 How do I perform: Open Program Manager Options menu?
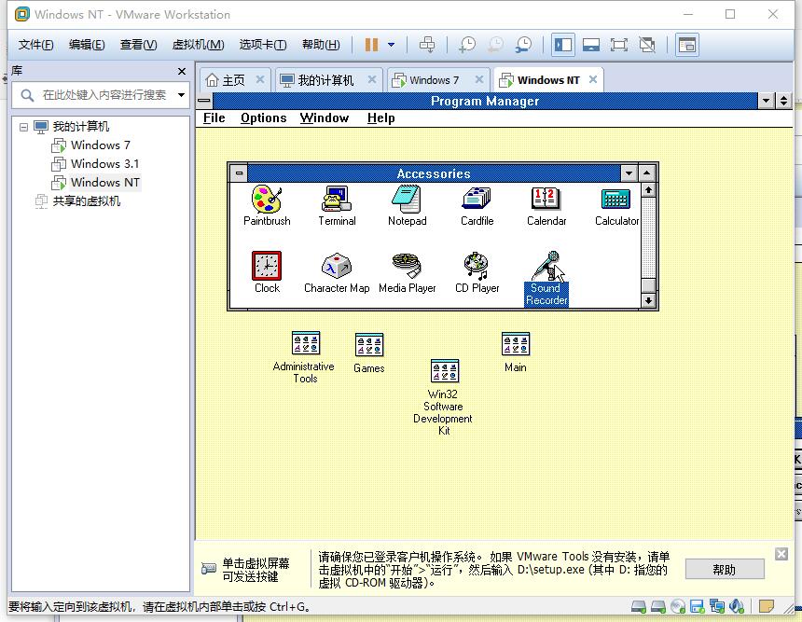point(263,118)
